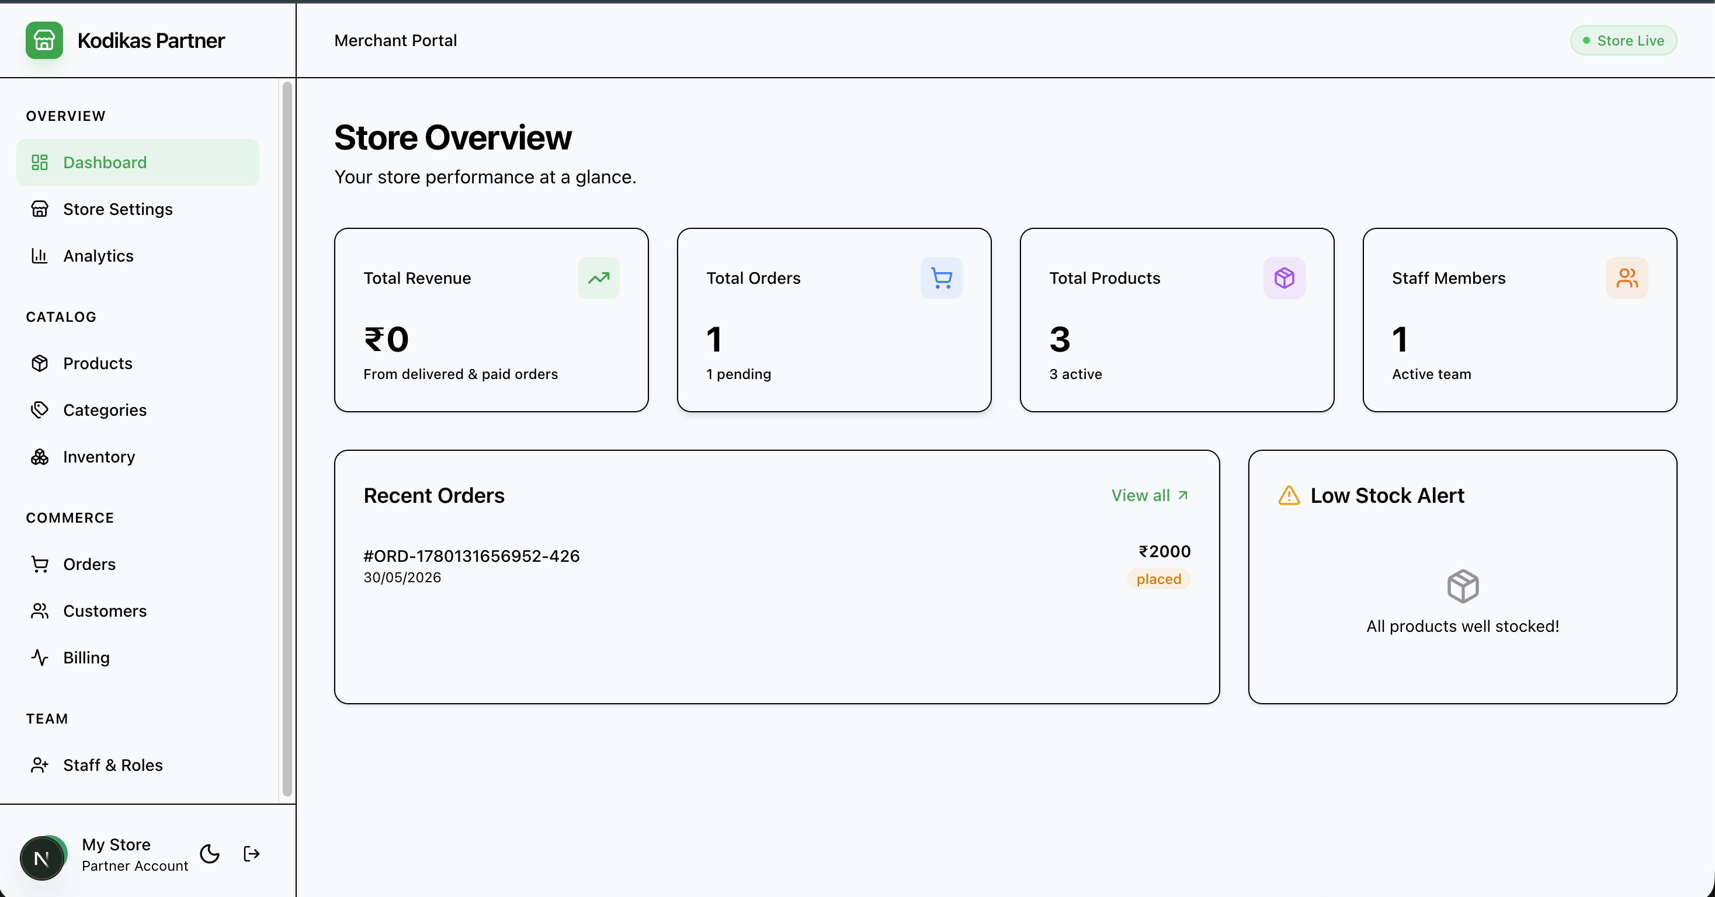Open the Dashboard menu item
This screenshot has width=1715, height=897.
pyautogui.click(x=138, y=162)
